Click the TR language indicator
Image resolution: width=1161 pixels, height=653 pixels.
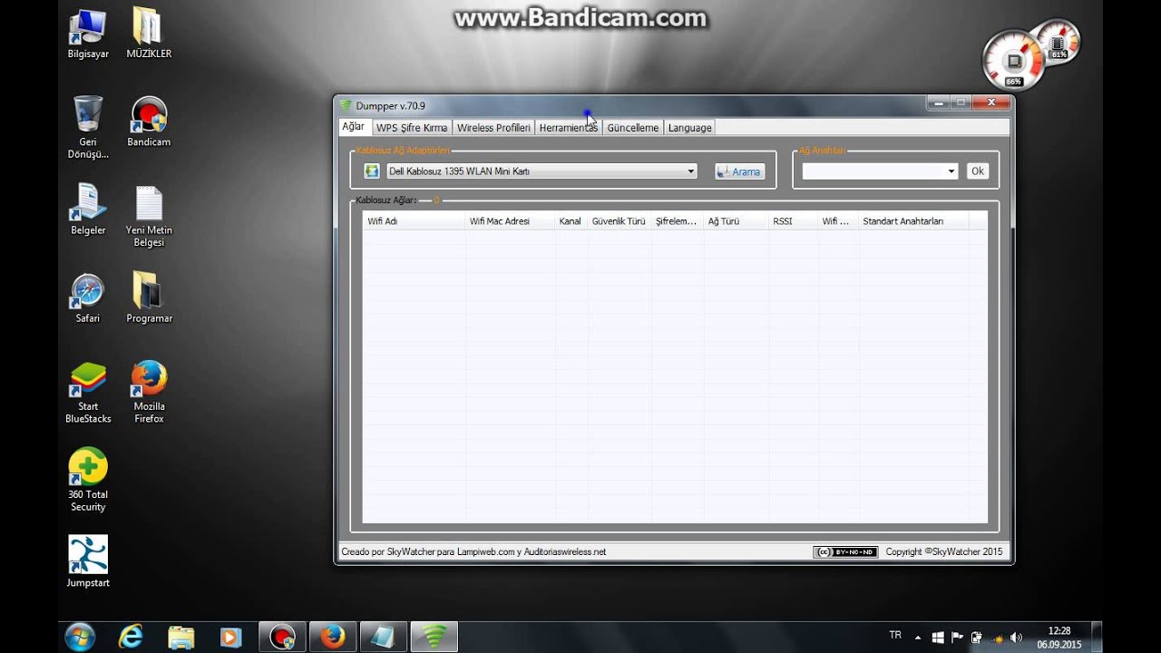click(895, 635)
